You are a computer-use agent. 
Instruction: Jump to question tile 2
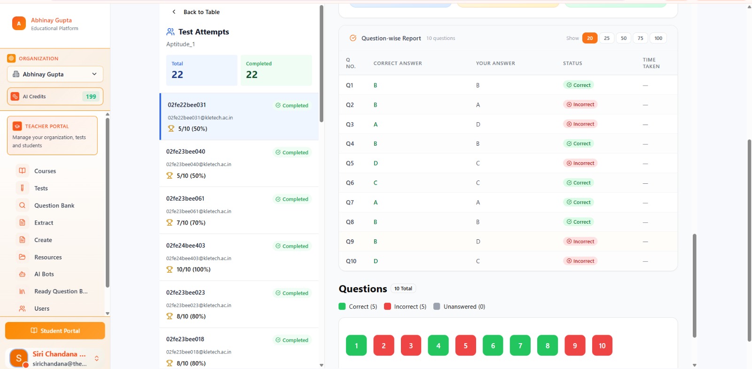(384, 345)
